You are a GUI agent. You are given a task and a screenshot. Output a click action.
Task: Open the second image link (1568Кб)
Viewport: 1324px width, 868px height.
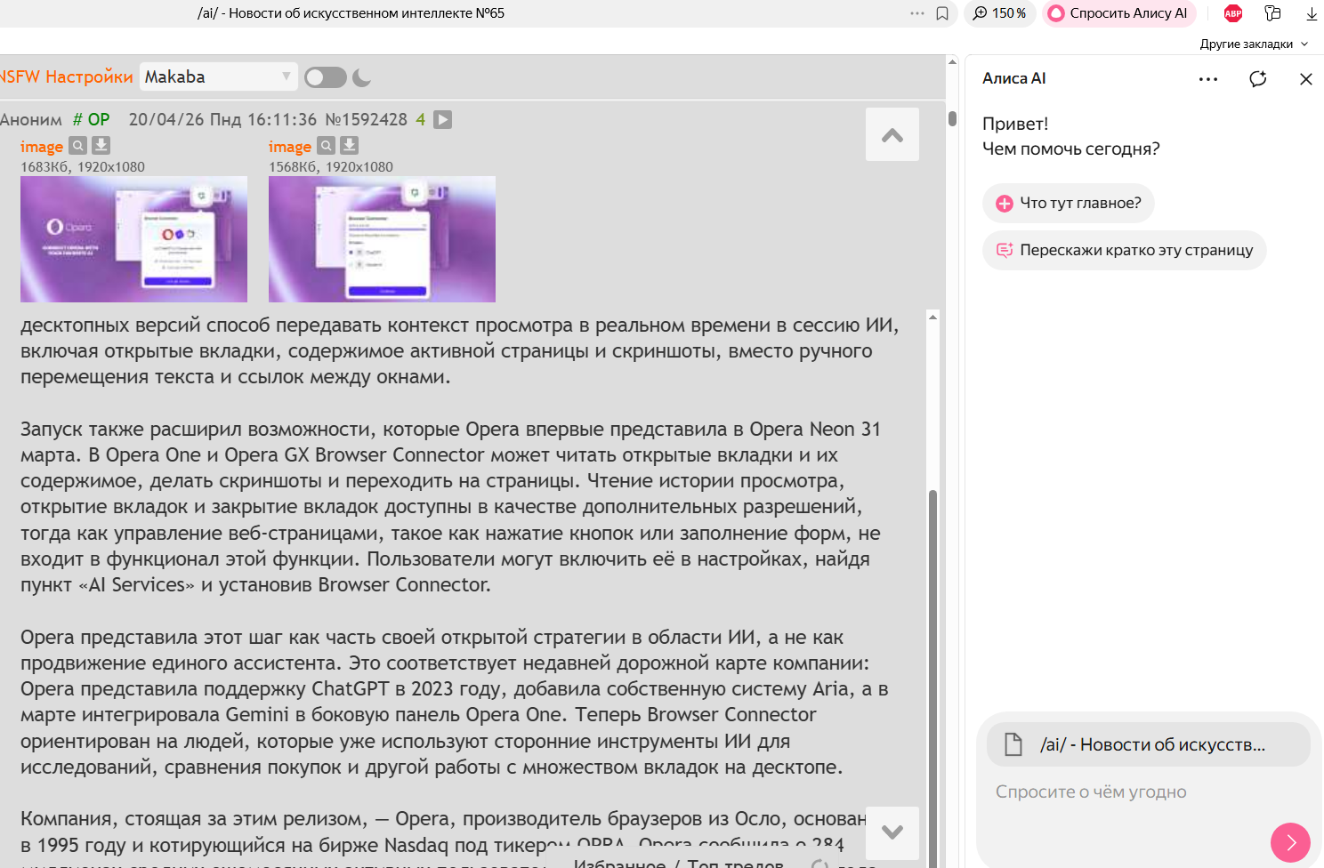tap(290, 146)
